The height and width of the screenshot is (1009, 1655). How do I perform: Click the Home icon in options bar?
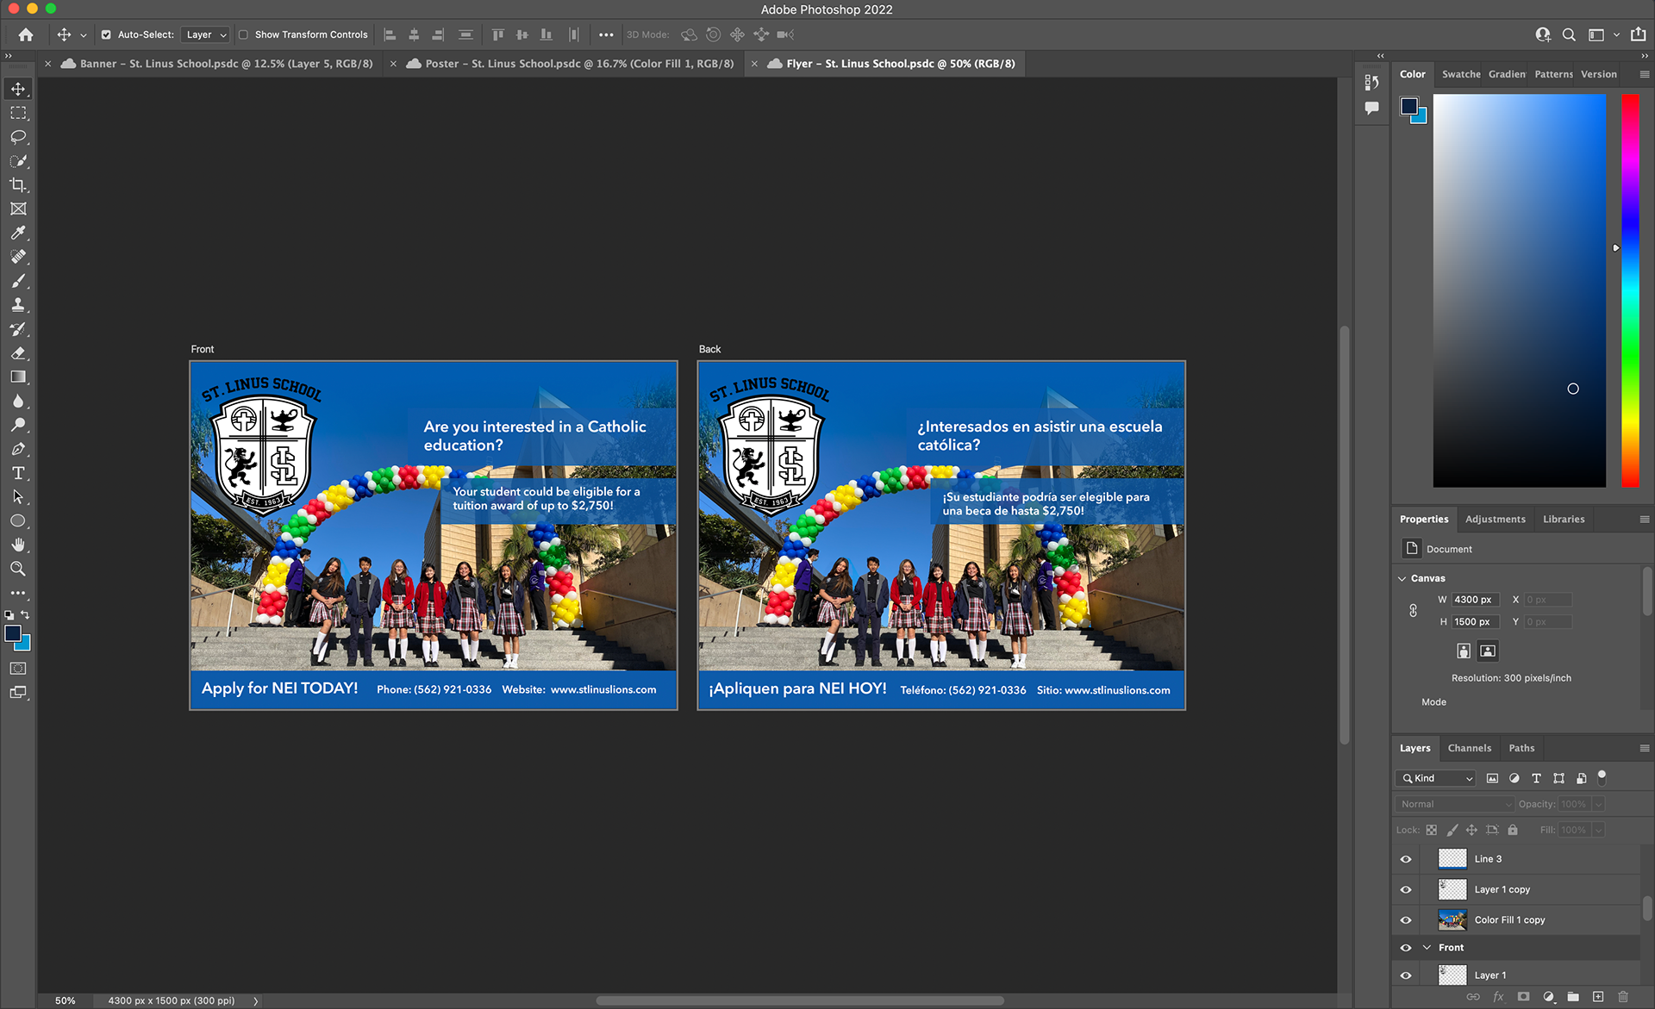pyautogui.click(x=26, y=34)
